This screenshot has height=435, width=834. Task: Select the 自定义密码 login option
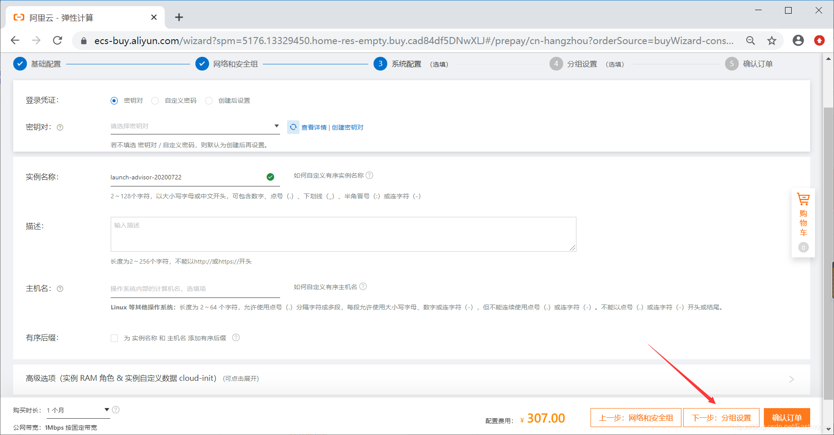[155, 100]
